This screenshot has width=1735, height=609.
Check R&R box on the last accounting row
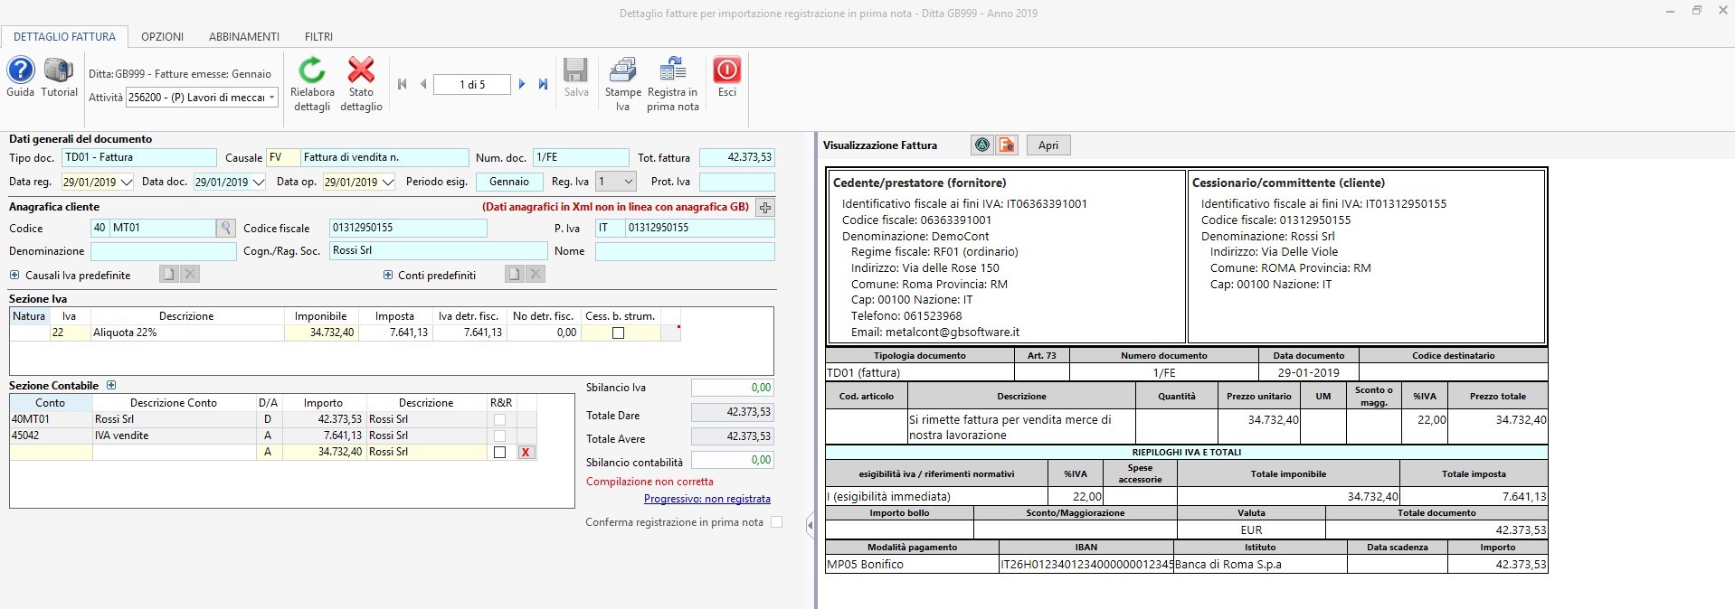click(499, 452)
